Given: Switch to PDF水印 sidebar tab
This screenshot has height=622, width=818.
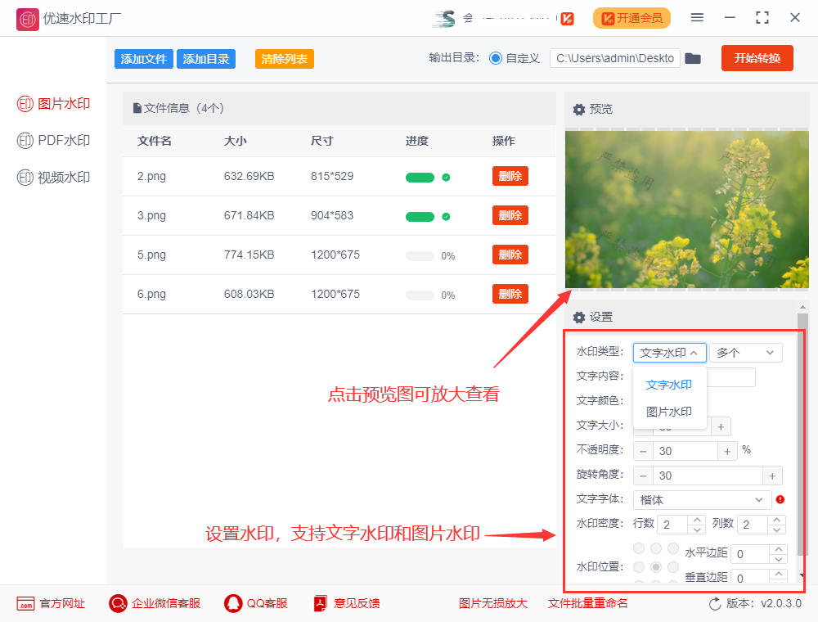Looking at the screenshot, I should (x=54, y=141).
